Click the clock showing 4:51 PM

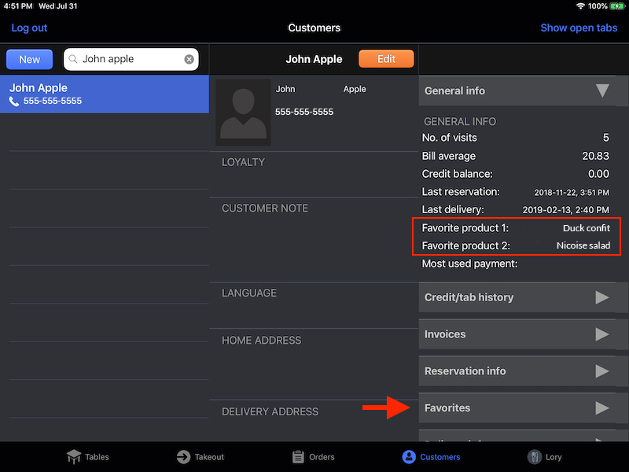pyautogui.click(x=18, y=6)
